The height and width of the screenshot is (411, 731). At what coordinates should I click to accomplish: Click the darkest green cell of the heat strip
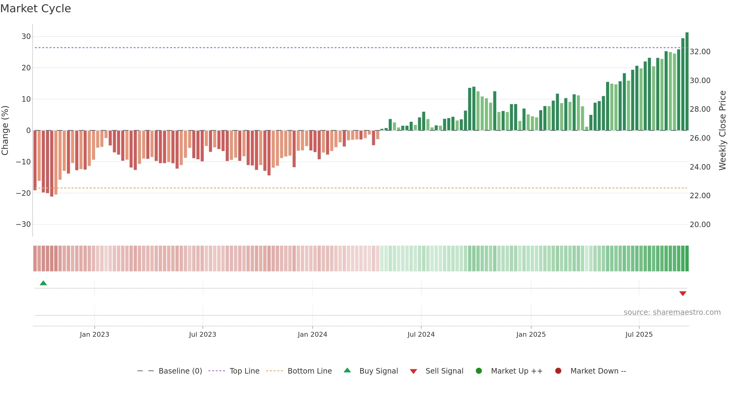click(x=687, y=258)
